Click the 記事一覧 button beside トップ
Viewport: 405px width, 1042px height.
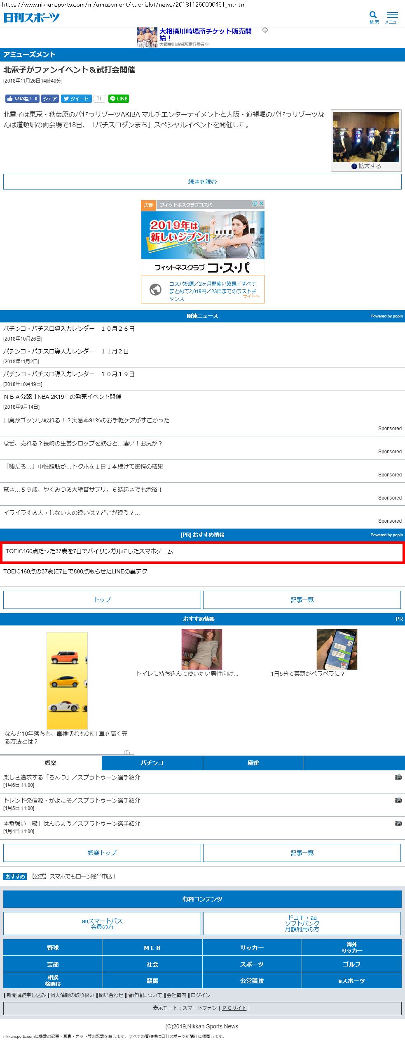pyautogui.click(x=302, y=600)
